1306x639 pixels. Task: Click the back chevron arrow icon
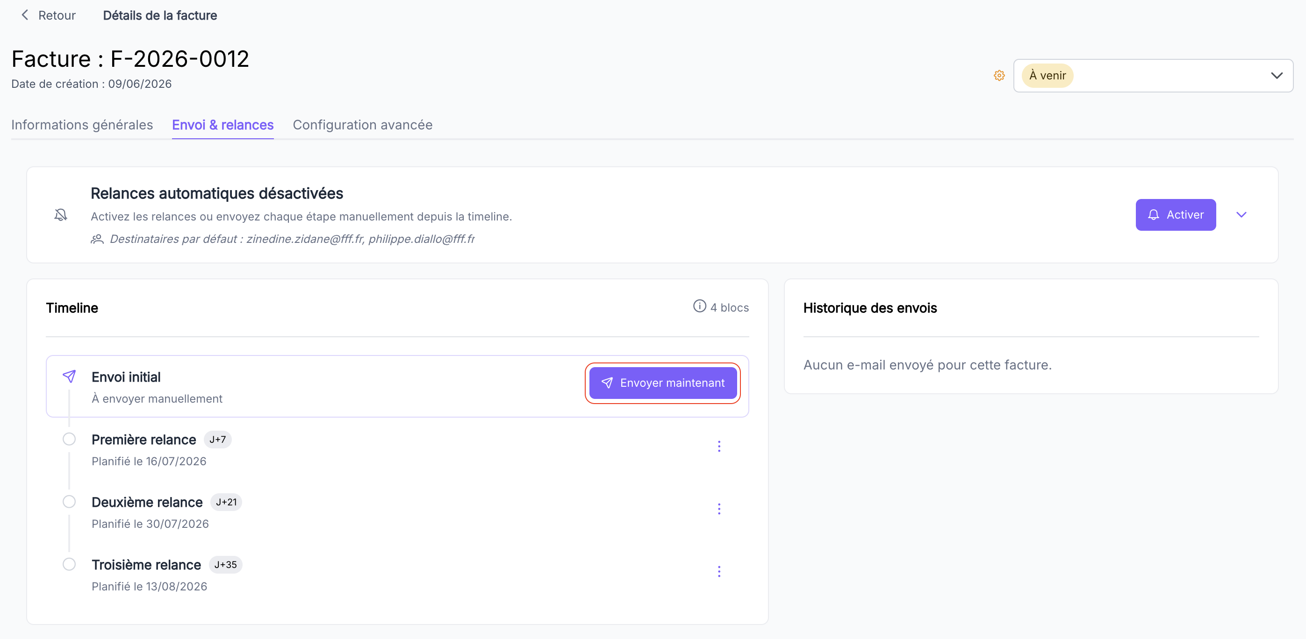tap(25, 15)
